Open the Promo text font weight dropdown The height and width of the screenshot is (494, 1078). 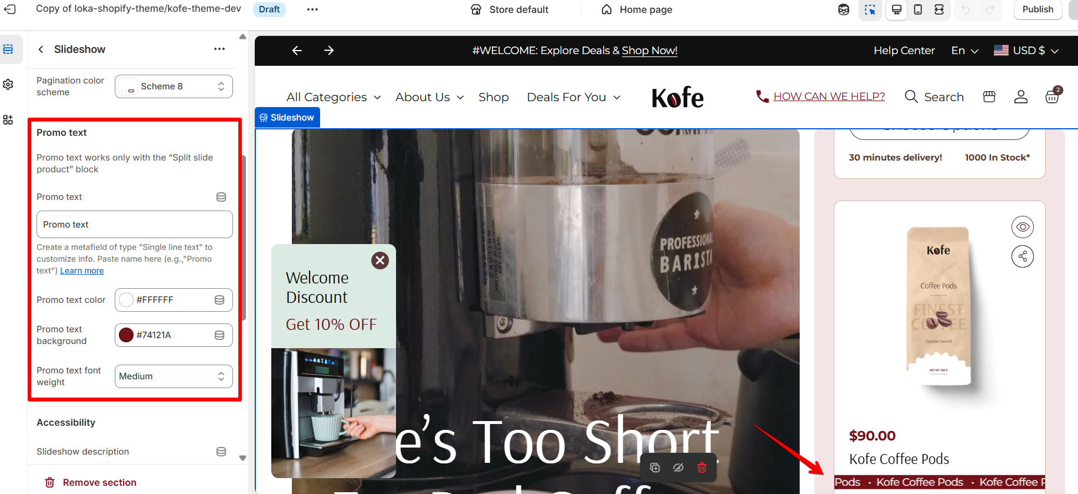(x=174, y=376)
